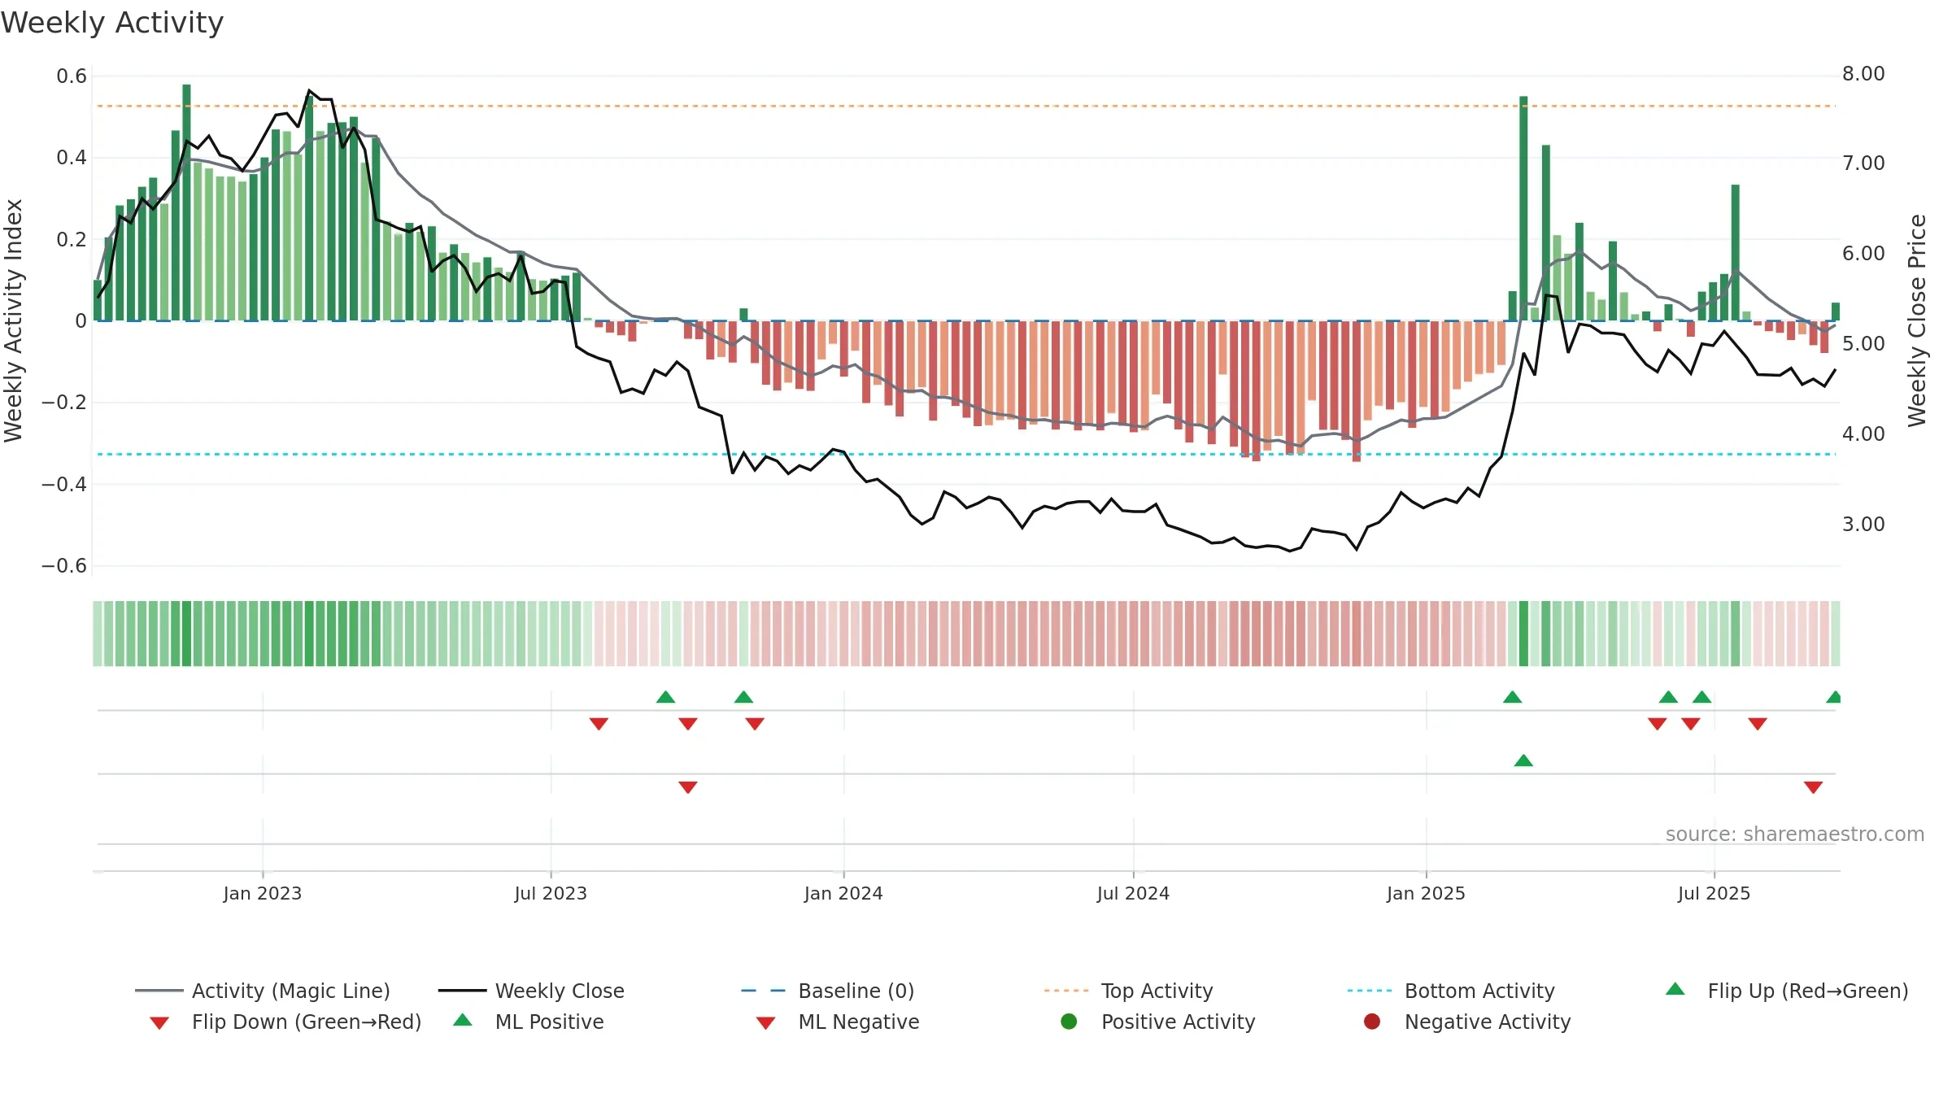
Task: Click the last ML Negative marker in 2025
Action: click(1813, 787)
